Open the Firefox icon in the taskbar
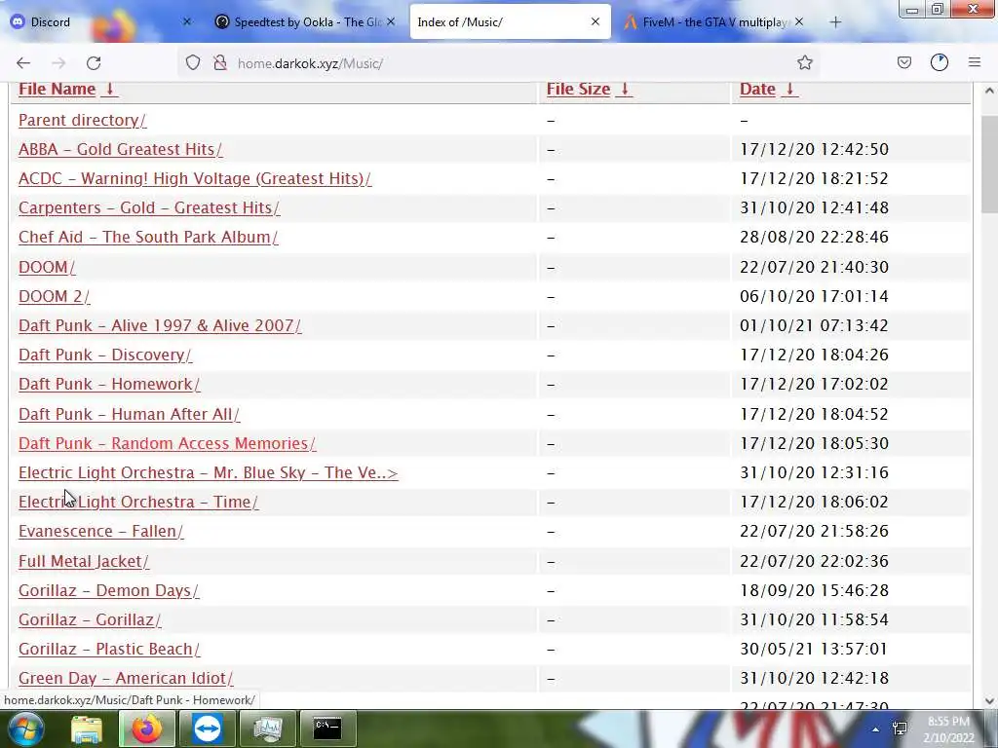 click(x=146, y=729)
